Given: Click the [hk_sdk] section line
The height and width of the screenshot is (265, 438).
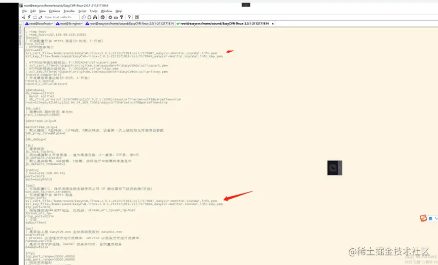Looking at the screenshot, I should pyautogui.click(x=33, y=108).
